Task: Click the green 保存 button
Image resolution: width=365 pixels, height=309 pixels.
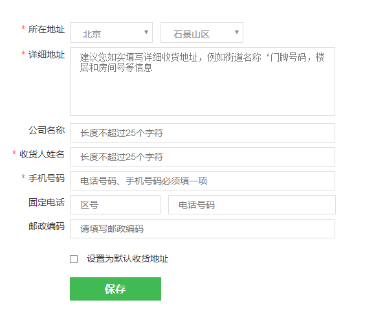Action: (115, 289)
